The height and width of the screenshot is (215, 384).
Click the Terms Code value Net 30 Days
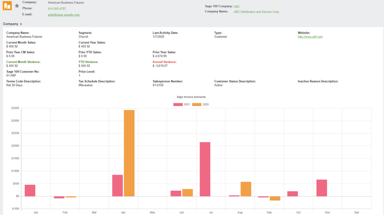point(14,85)
